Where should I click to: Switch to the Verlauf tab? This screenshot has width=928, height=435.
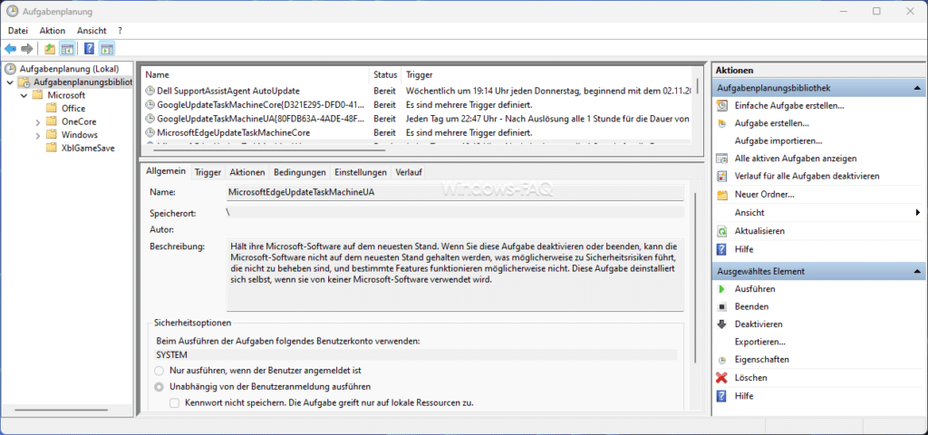(409, 172)
